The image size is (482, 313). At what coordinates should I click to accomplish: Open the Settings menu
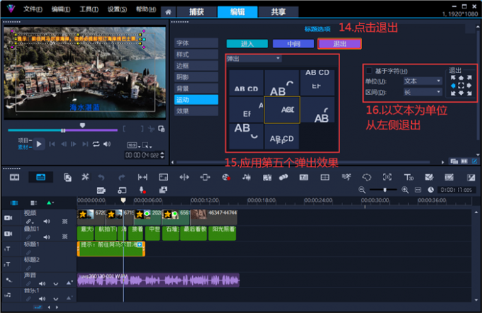pos(117,9)
